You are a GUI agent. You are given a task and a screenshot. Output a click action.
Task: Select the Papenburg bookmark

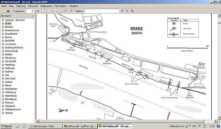click(11, 96)
